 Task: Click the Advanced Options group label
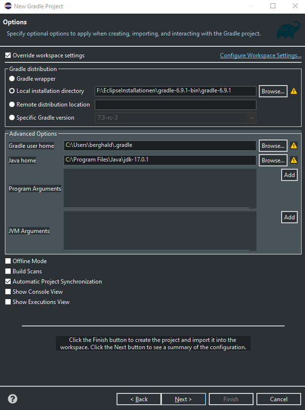[33, 134]
